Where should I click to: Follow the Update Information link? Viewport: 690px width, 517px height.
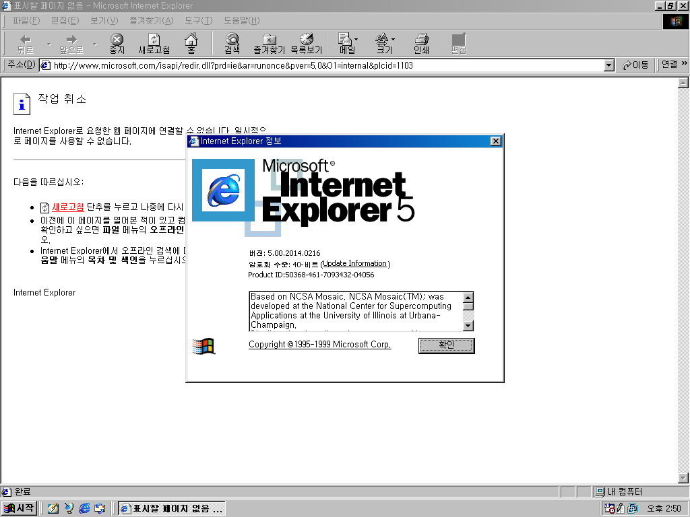pos(354,263)
